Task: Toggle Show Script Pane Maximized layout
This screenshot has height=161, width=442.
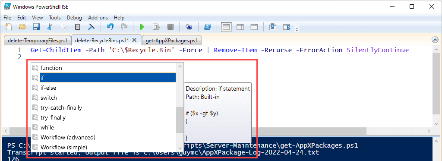Action: (x=254, y=27)
